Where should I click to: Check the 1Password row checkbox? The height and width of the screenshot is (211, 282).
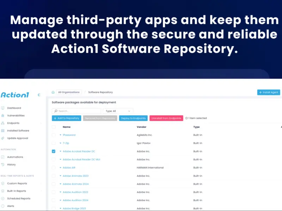point(54,135)
